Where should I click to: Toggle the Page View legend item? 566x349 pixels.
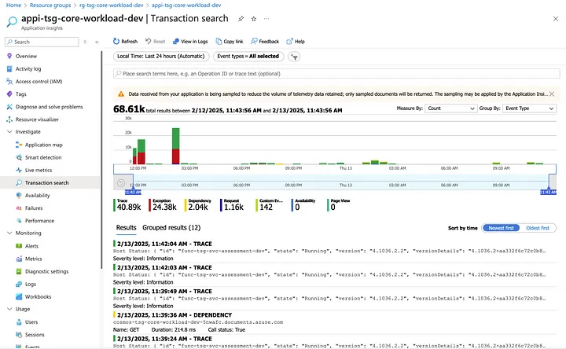pyautogui.click(x=339, y=205)
